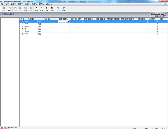Open the 窗口(W) menu
The height and width of the screenshot is (129, 168).
point(41,4)
